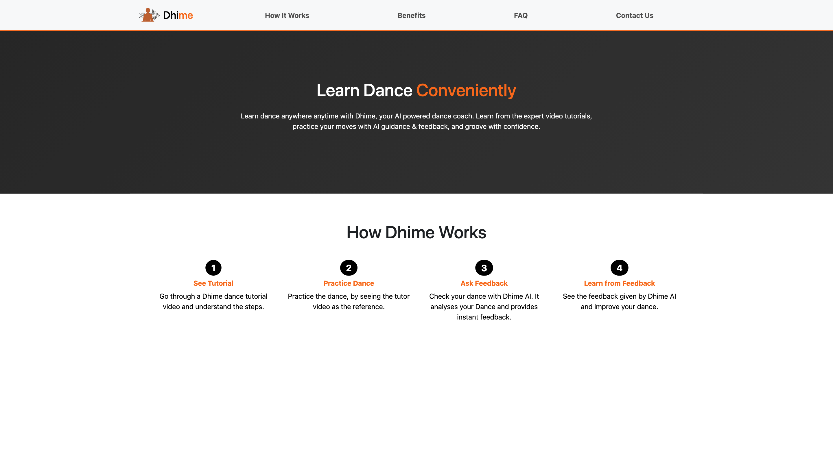
Task: Click the Dhime dancer logo icon
Action: point(149,15)
